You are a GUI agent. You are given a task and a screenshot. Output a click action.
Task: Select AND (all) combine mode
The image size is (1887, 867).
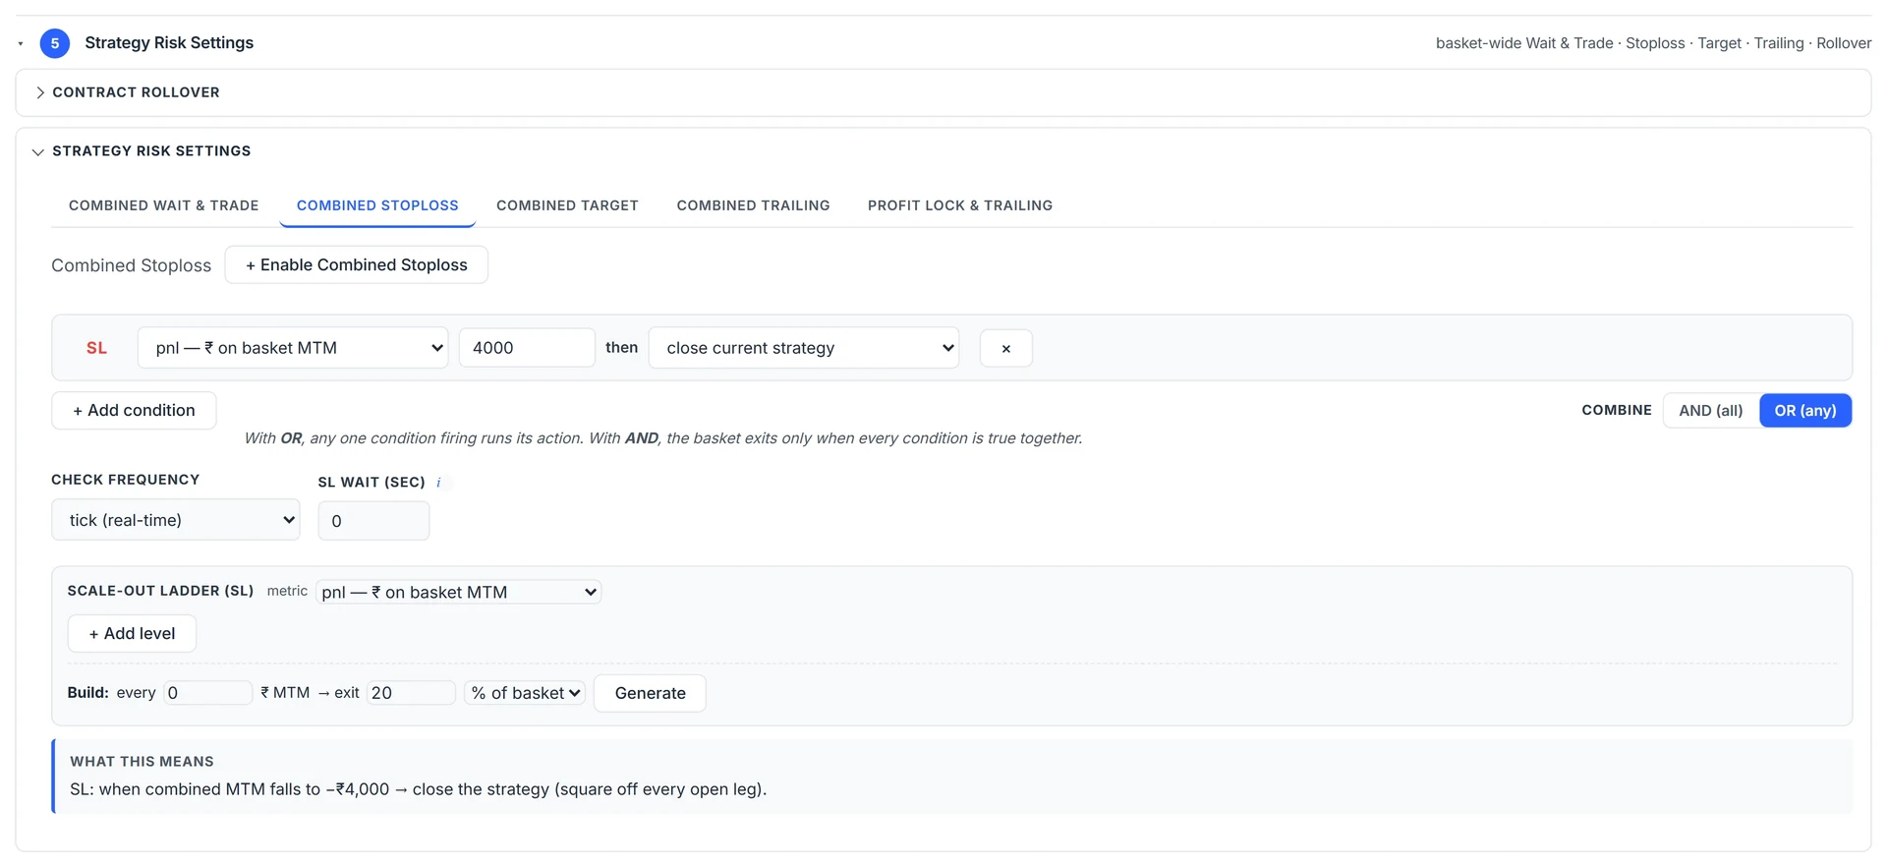coord(1710,411)
